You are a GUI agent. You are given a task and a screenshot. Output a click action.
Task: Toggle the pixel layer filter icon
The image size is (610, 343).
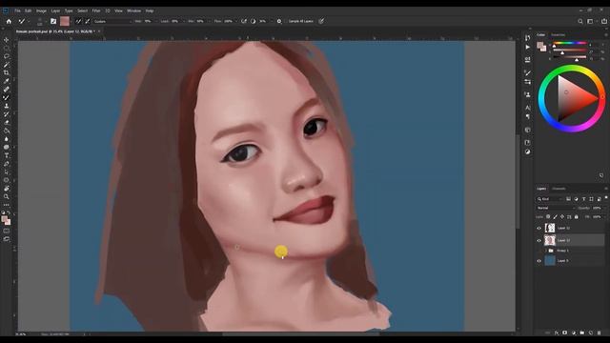[568, 199]
